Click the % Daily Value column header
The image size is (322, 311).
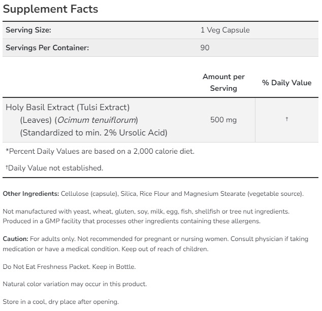coord(286,83)
